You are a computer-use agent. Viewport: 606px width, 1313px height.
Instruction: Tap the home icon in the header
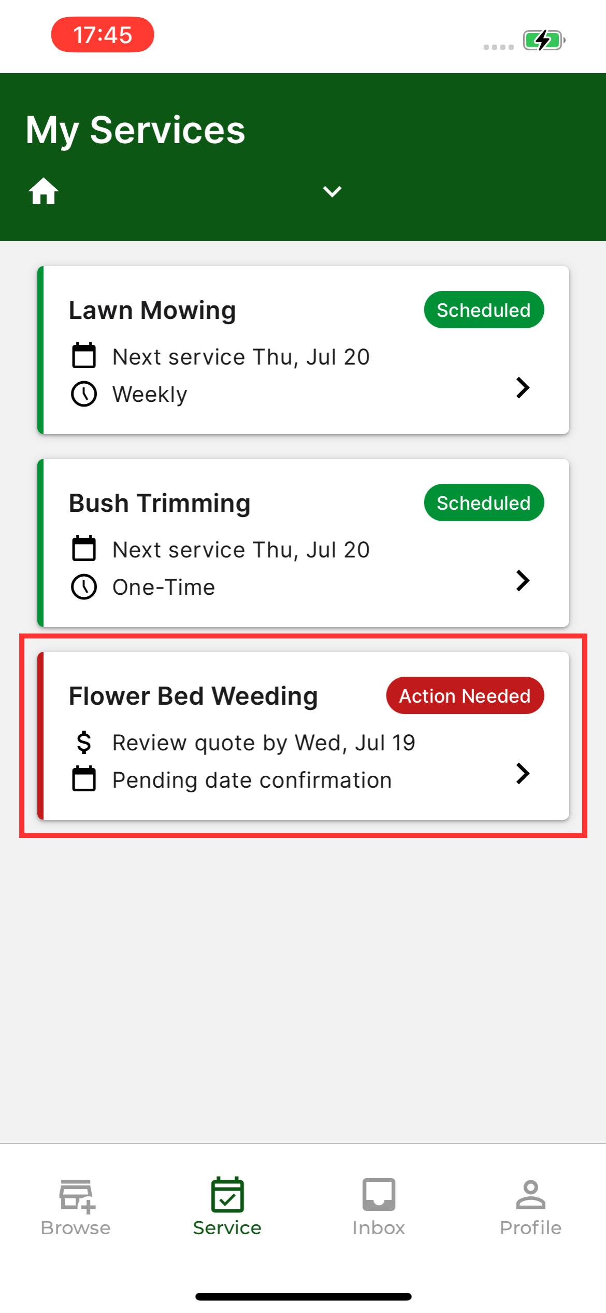pos(44,191)
